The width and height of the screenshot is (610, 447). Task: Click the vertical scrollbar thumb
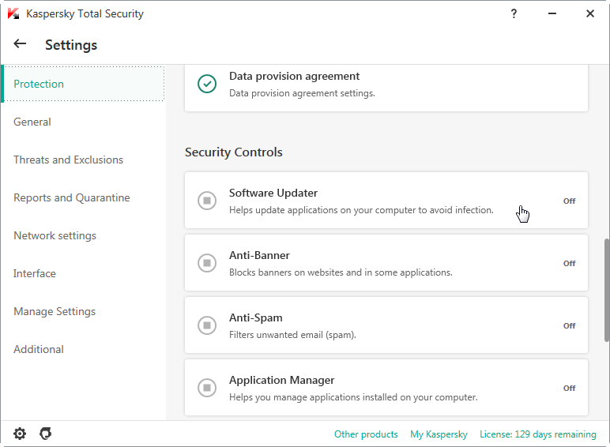click(607, 291)
